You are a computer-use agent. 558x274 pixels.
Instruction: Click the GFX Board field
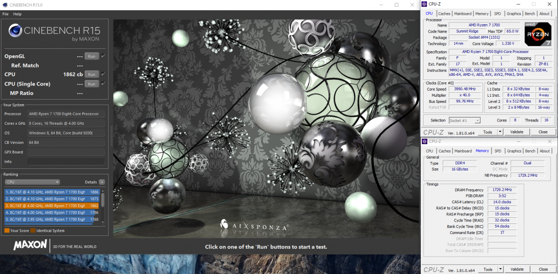click(66, 152)
